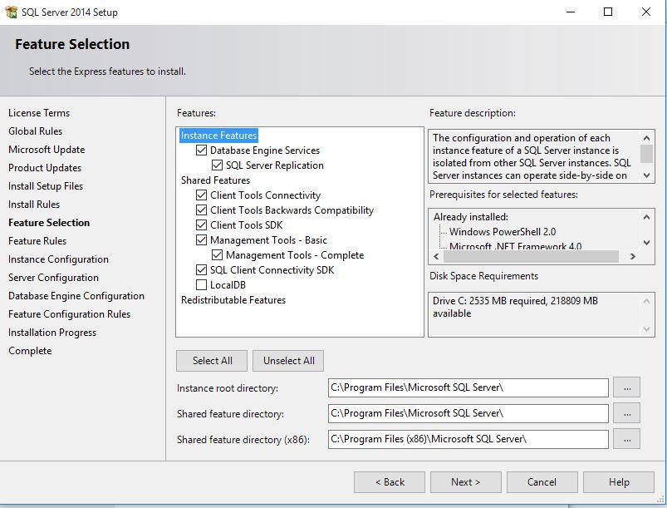Select the Shared Features tree node

coord(215,180)
